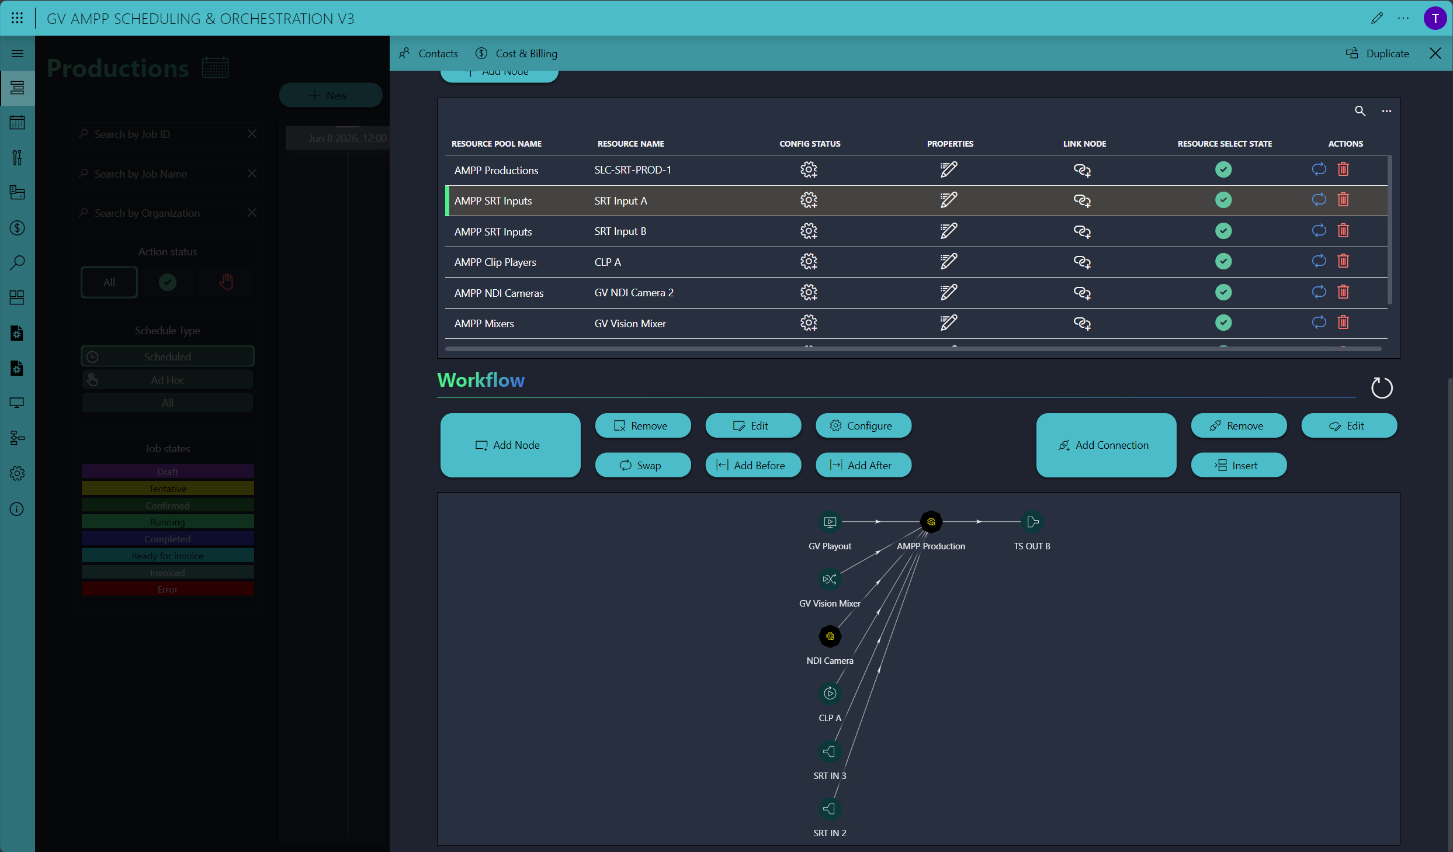Toggle resource select state for CLP A

point(1223,261)
